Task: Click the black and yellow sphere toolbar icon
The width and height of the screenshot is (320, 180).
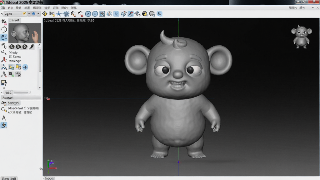Action: click(145, 14)
